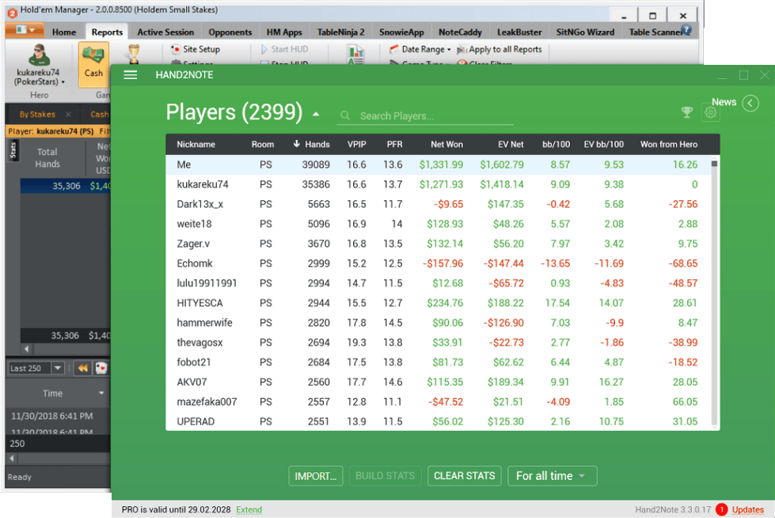Screen dimensions: 775x518
Task: Select the player row HITYESCA
Action: [x=438, y=303]
